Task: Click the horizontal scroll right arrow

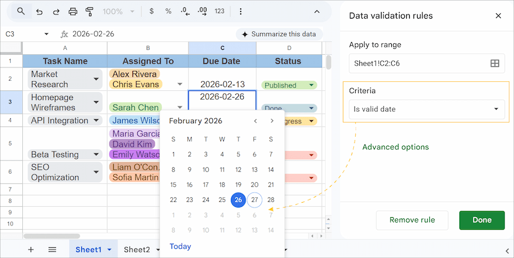Action: tap(321, 236)
